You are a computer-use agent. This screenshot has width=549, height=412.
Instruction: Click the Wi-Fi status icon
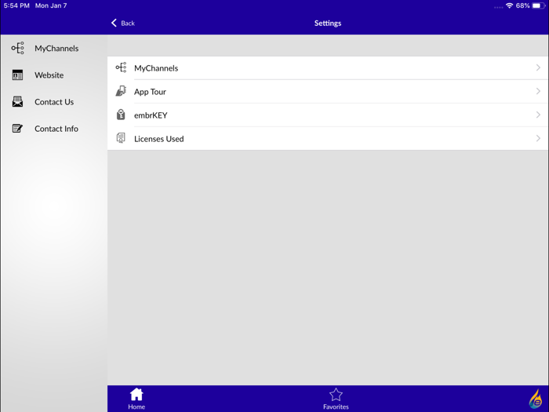510,5
